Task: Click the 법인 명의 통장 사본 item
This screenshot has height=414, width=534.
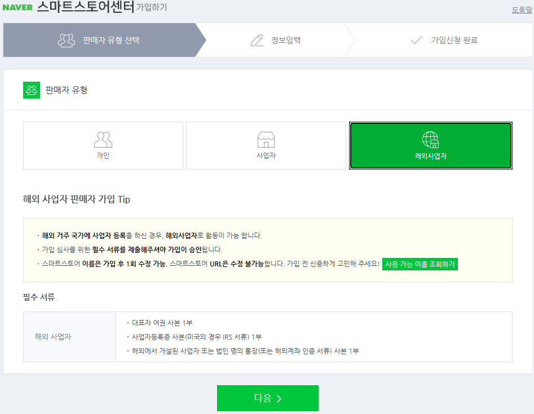Action: [243, 351]
